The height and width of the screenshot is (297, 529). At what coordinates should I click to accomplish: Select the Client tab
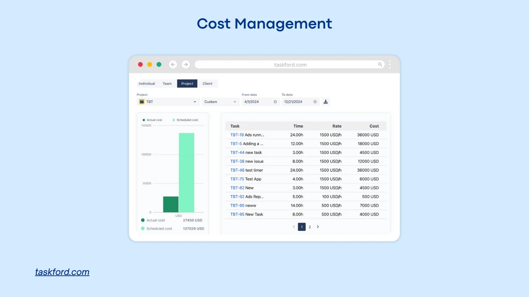tap(207, 84)
